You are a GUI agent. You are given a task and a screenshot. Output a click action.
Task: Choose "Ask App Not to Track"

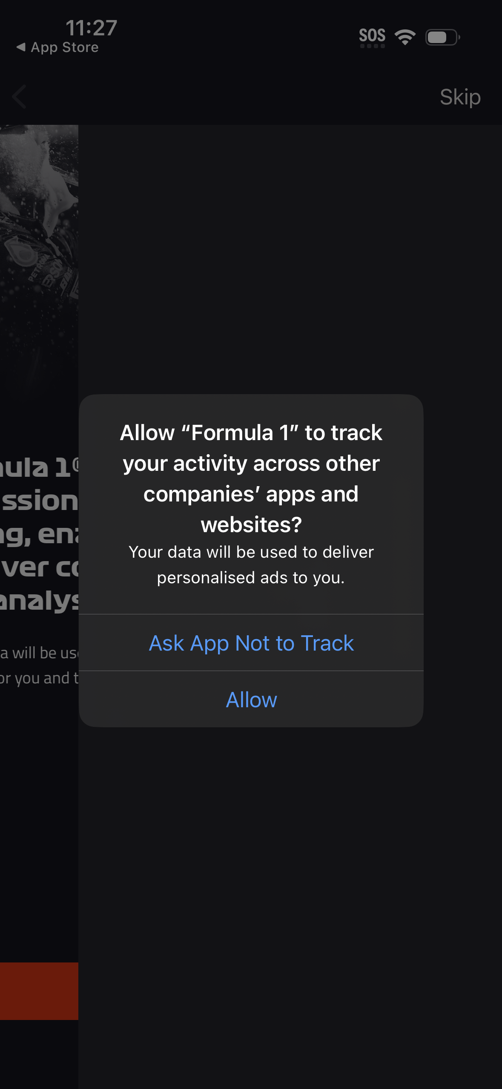click(x=251, y=643)
